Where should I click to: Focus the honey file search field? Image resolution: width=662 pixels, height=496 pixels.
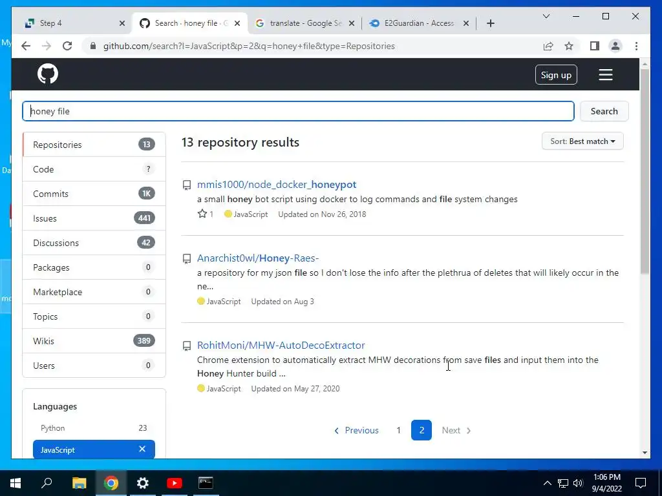pos(298,111)
